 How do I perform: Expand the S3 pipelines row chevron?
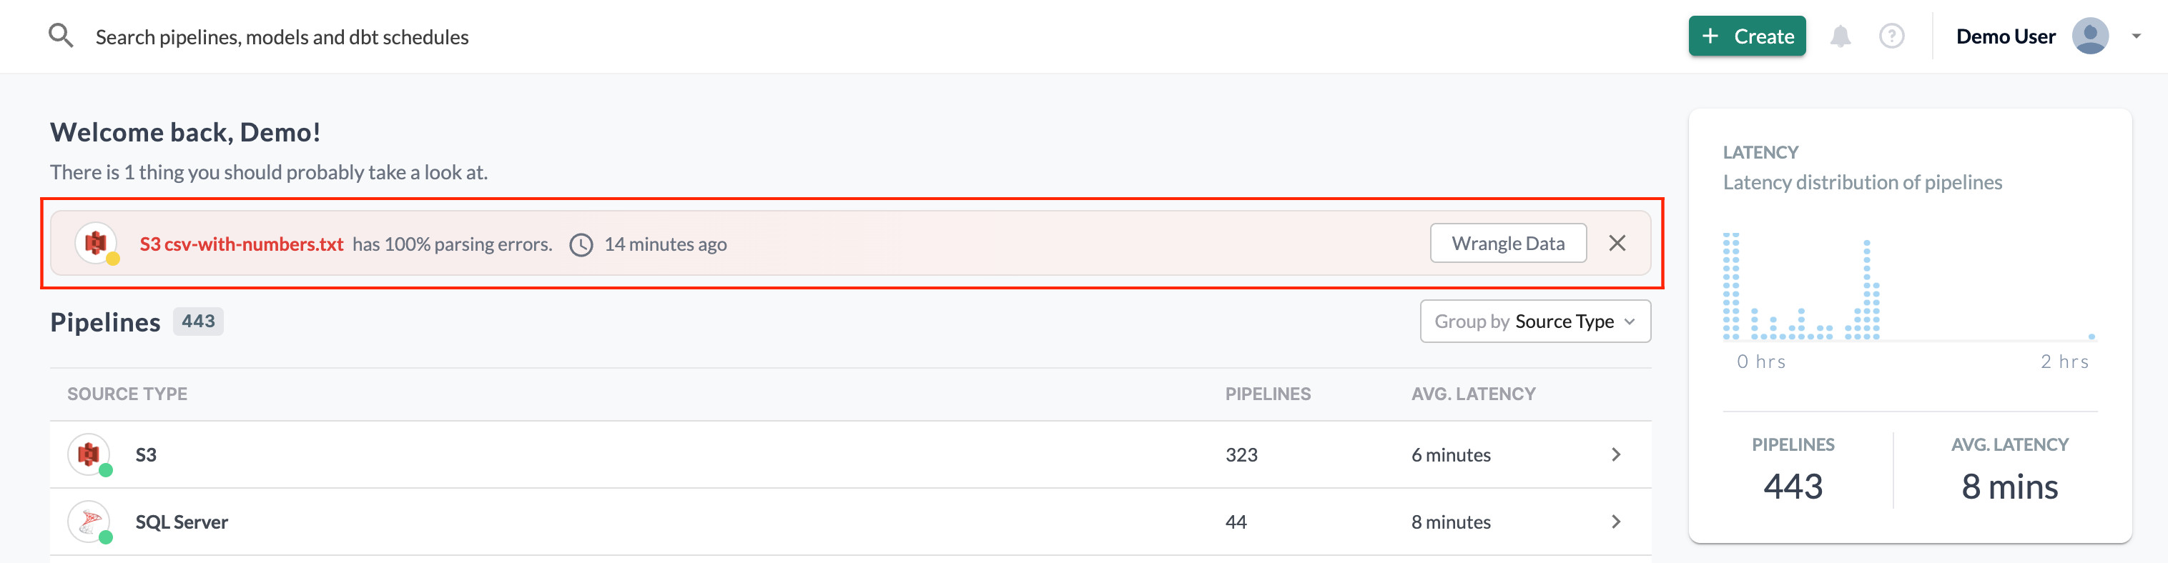[x=1615, y=454]
